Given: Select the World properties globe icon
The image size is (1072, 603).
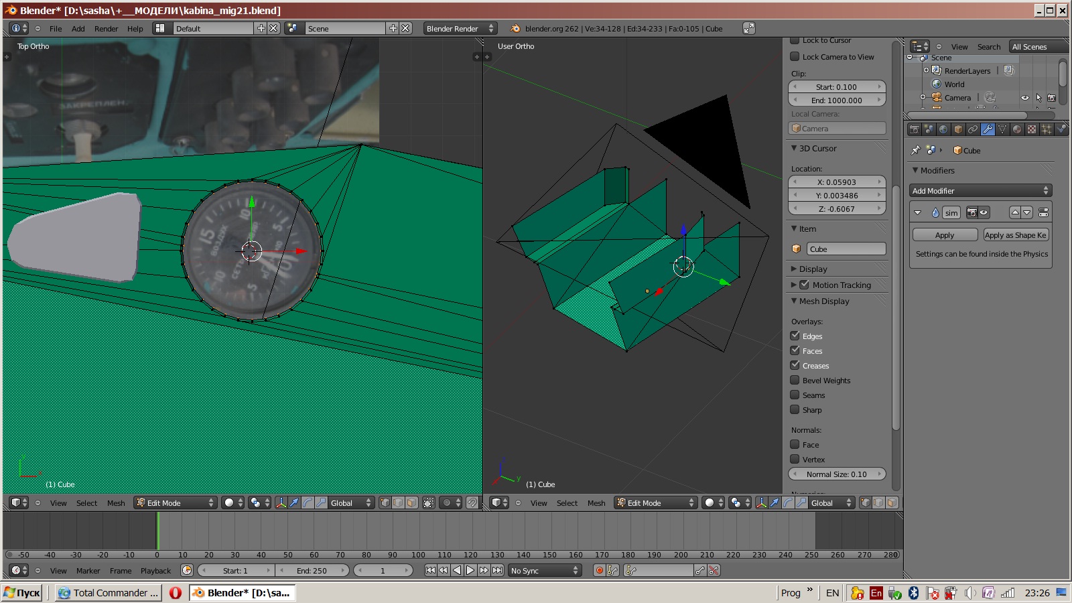Looking at the screenshot, I should pyautogui.click(x=943, y=129).
